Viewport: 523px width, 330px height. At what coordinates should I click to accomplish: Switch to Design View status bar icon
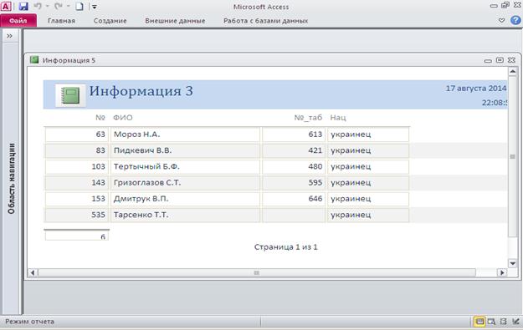coord(515,322)
